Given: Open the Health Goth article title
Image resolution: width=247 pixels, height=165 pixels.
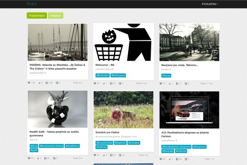Looking at the screenshot, I should pyautogui.click(x=54, y=134).
